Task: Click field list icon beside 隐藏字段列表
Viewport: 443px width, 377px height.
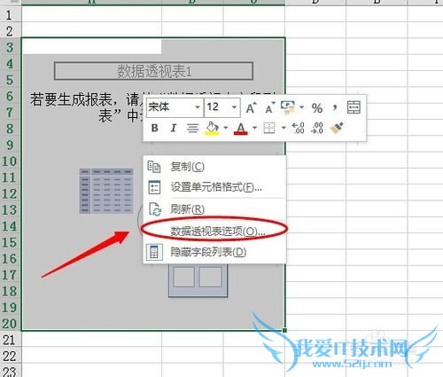Action: coord(154,252)
